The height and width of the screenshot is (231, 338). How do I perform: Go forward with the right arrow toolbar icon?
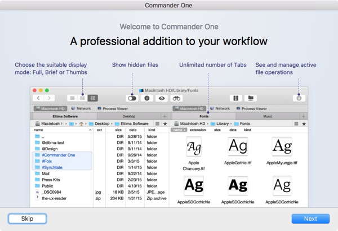tap(49, 98)
